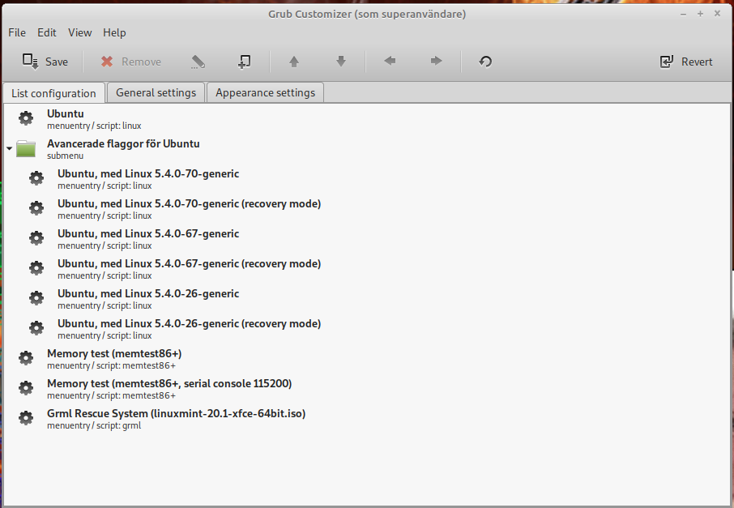Click the new entry icon with plus

pyautogui.click(x=244, y=62)
